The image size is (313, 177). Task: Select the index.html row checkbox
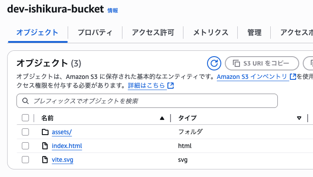tap(25, 146)
